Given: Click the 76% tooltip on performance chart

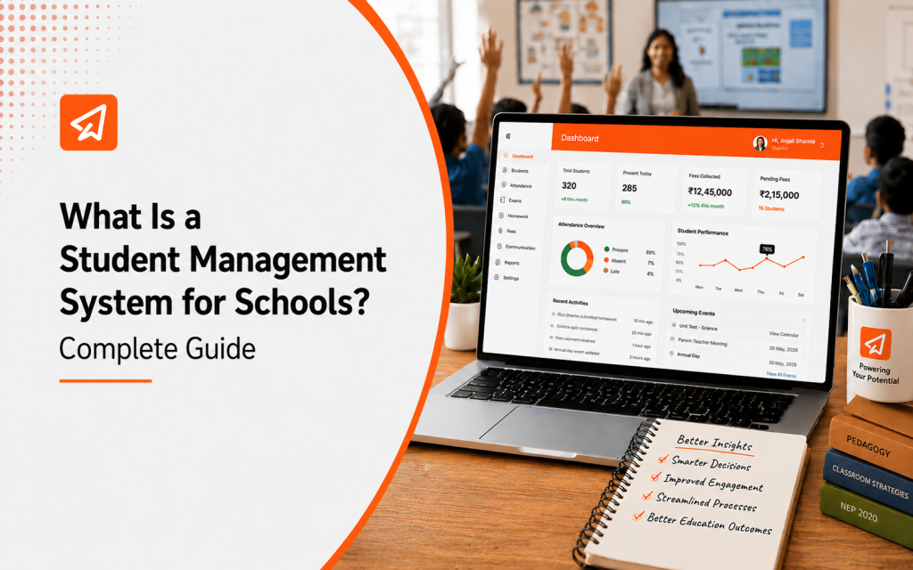Looking at the screenshot, I should [x=767, y=249].
